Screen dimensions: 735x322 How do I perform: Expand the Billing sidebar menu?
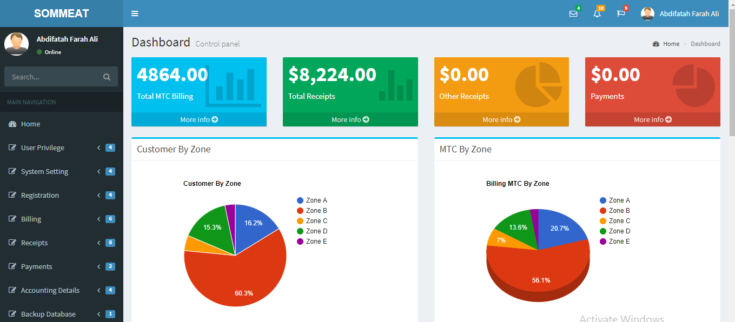coord(31,219)
